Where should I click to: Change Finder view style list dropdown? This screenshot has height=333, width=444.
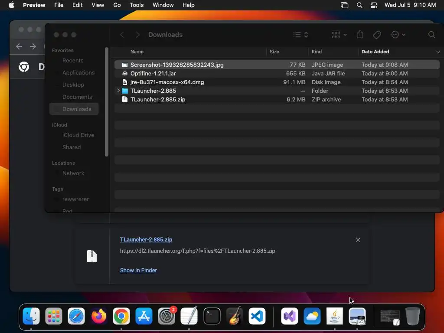(x=300, y=35)
